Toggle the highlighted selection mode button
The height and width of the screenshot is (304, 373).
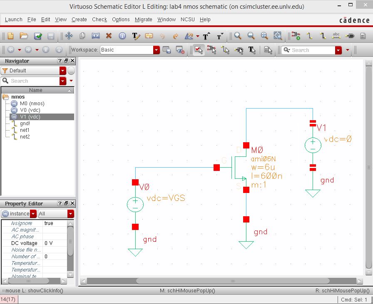point(199,50)
